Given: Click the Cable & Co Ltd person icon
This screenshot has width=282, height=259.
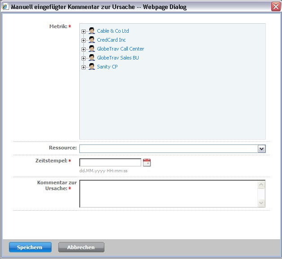Looking at the screenshot, I should (x=92, y=31).
